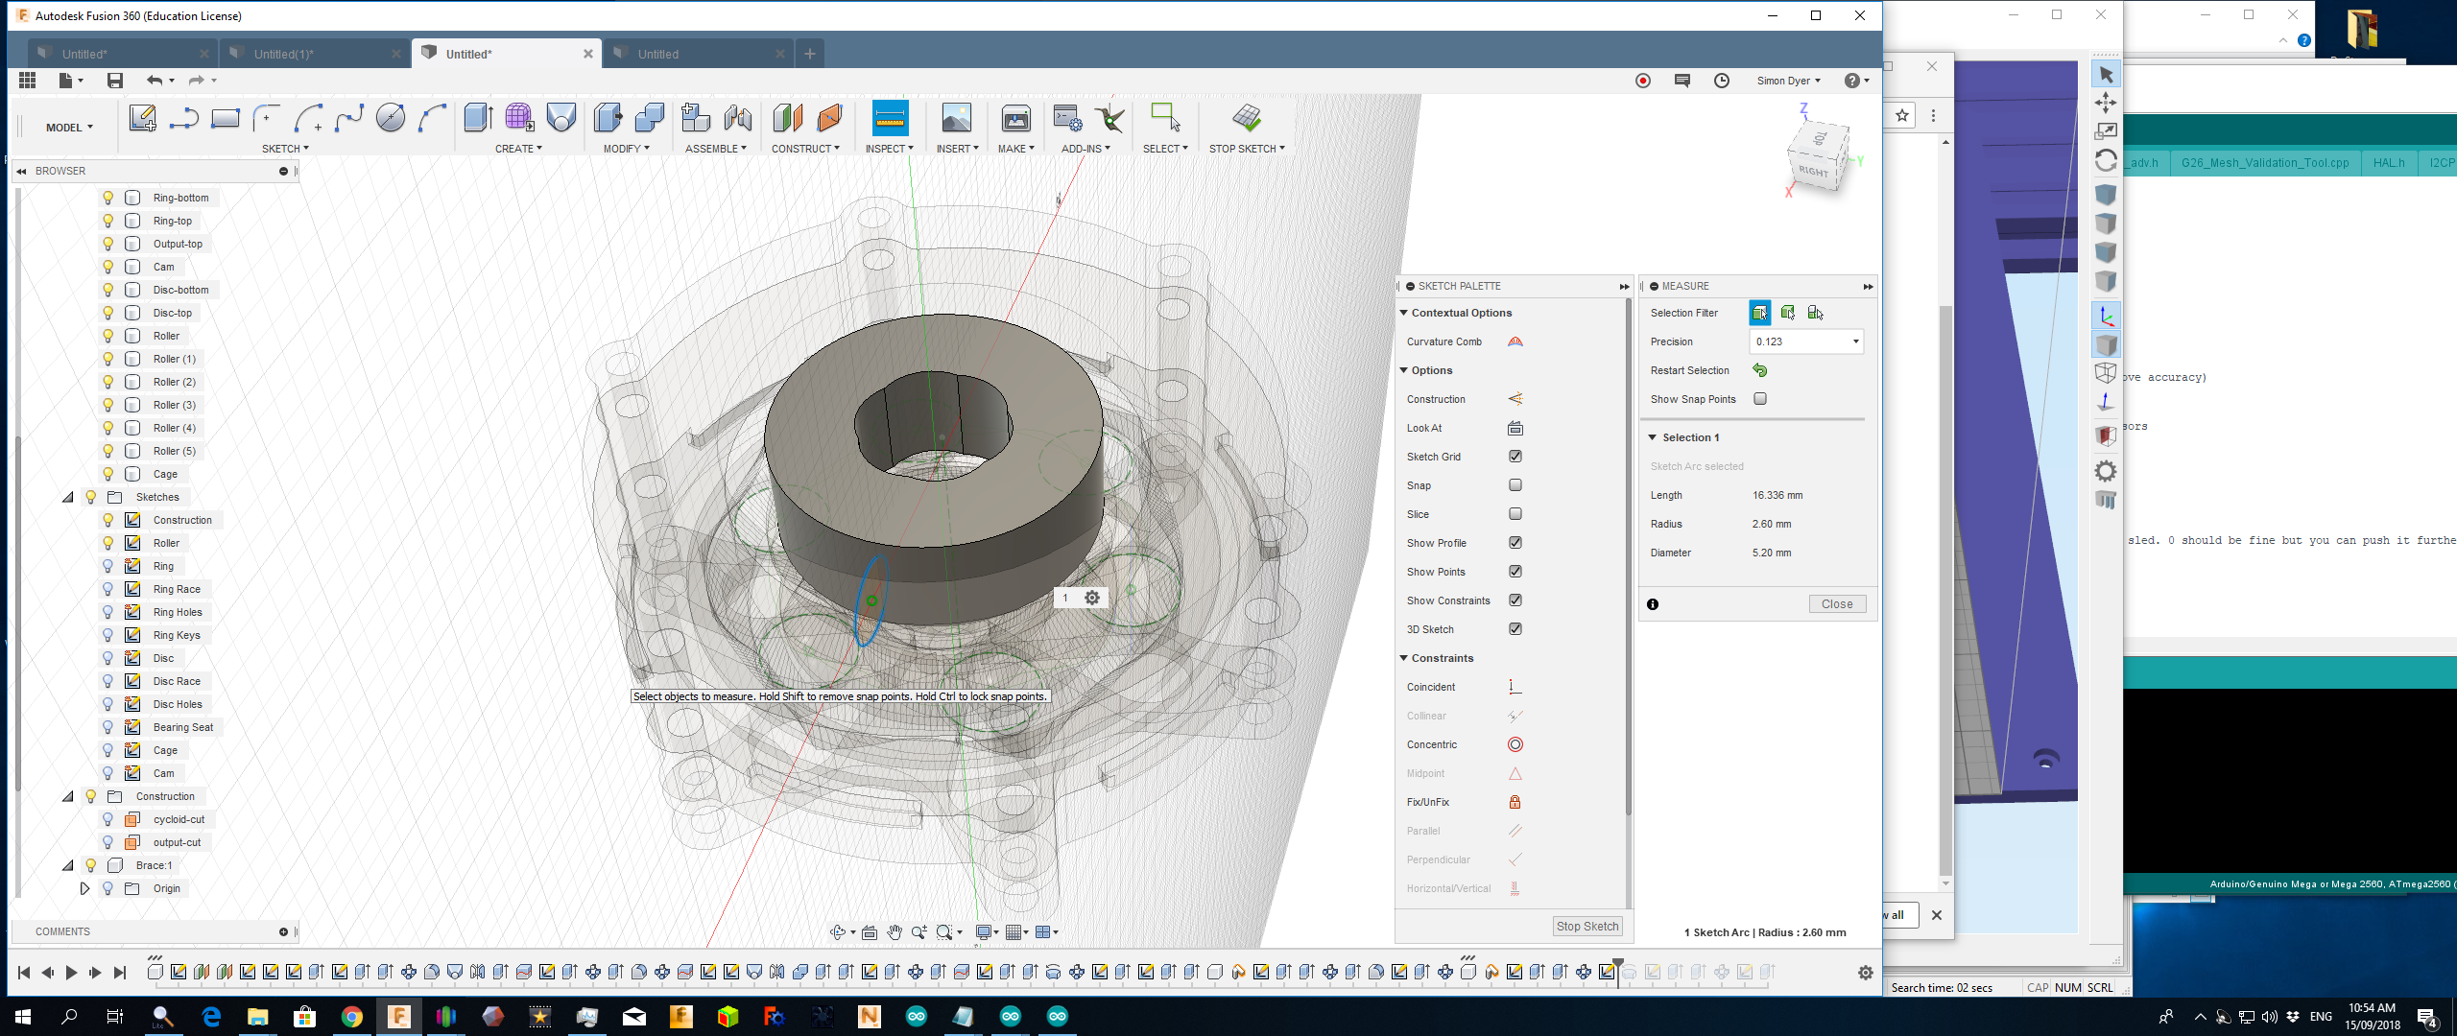
Task: Hide the Ring-bottom body via lightbulb
Action: point(108,198)
